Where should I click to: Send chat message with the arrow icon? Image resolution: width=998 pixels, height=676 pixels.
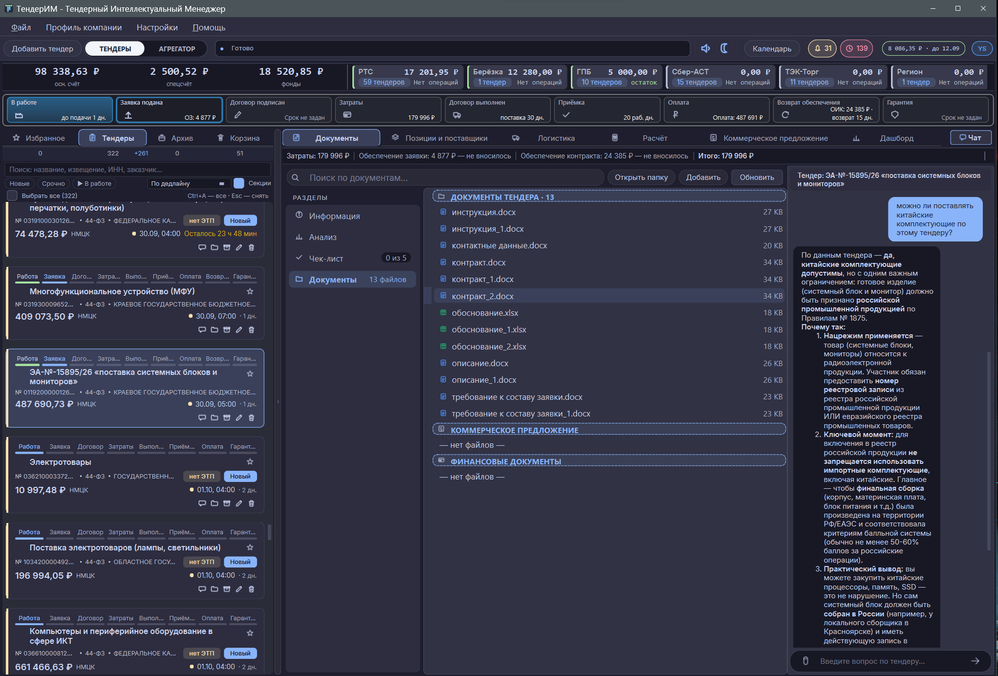(975, 661)
